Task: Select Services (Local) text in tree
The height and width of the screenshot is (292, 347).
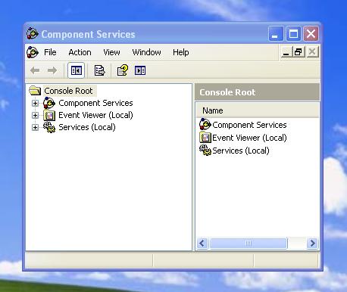Action: tap(87, 127)
